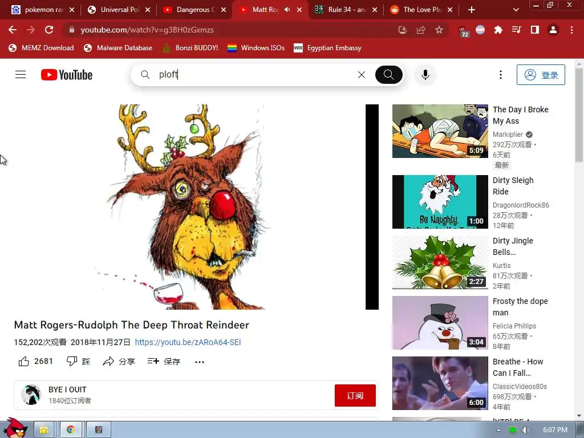The height and width of the screenshot is (438, 584).
Task: Start voice search with microphone
Action: 425,75
